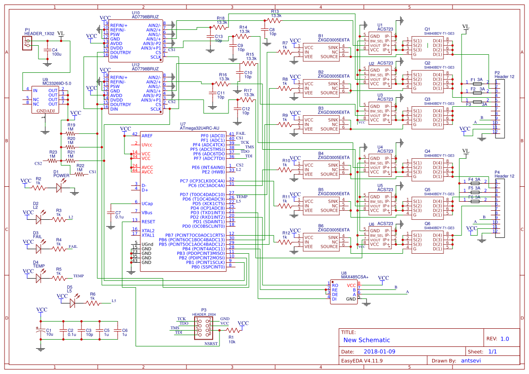
Task: Click the antsevi drawn-by name
Action: 471,360
